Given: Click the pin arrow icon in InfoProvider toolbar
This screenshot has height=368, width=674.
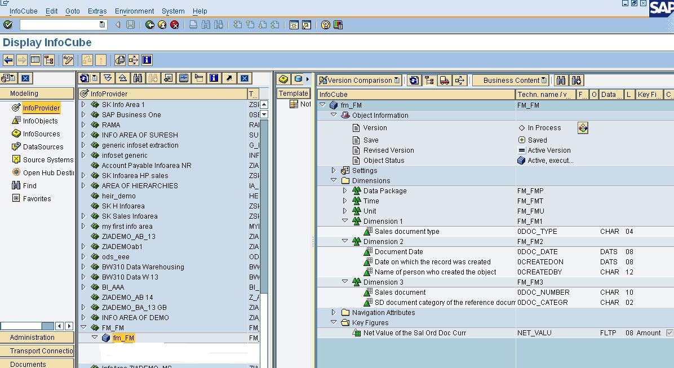Looking at the screenshot, I should (229, 78).
